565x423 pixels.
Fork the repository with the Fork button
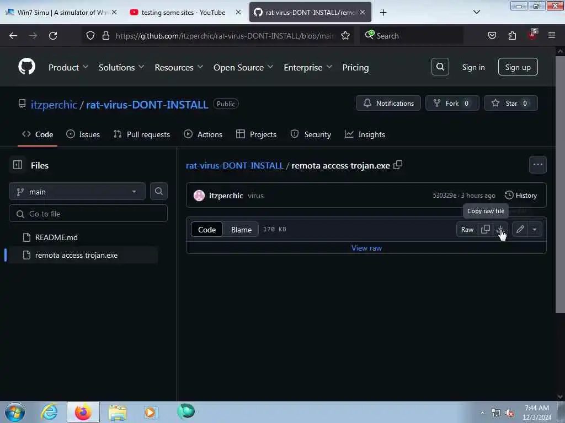pyautogui.click(x=452, y=103)
